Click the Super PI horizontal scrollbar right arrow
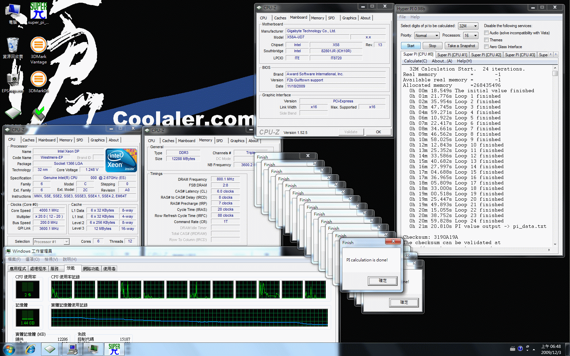570x356 pixels. tap(549, 250)
